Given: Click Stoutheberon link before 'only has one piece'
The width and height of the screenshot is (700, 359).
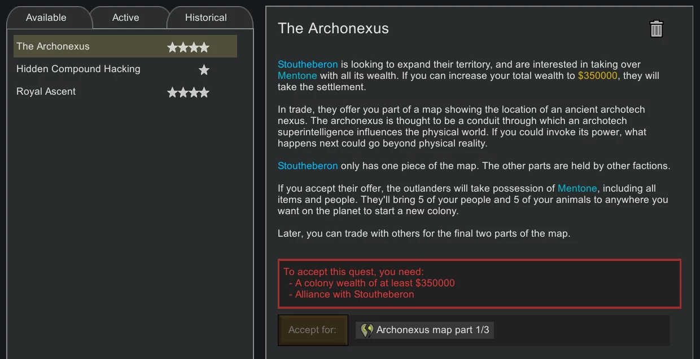Looking at the screenshot, I should (308, 166).
